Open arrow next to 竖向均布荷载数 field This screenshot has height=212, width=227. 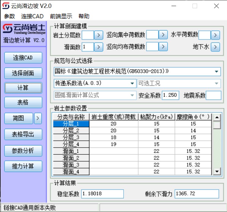click(x=163, y=47)
